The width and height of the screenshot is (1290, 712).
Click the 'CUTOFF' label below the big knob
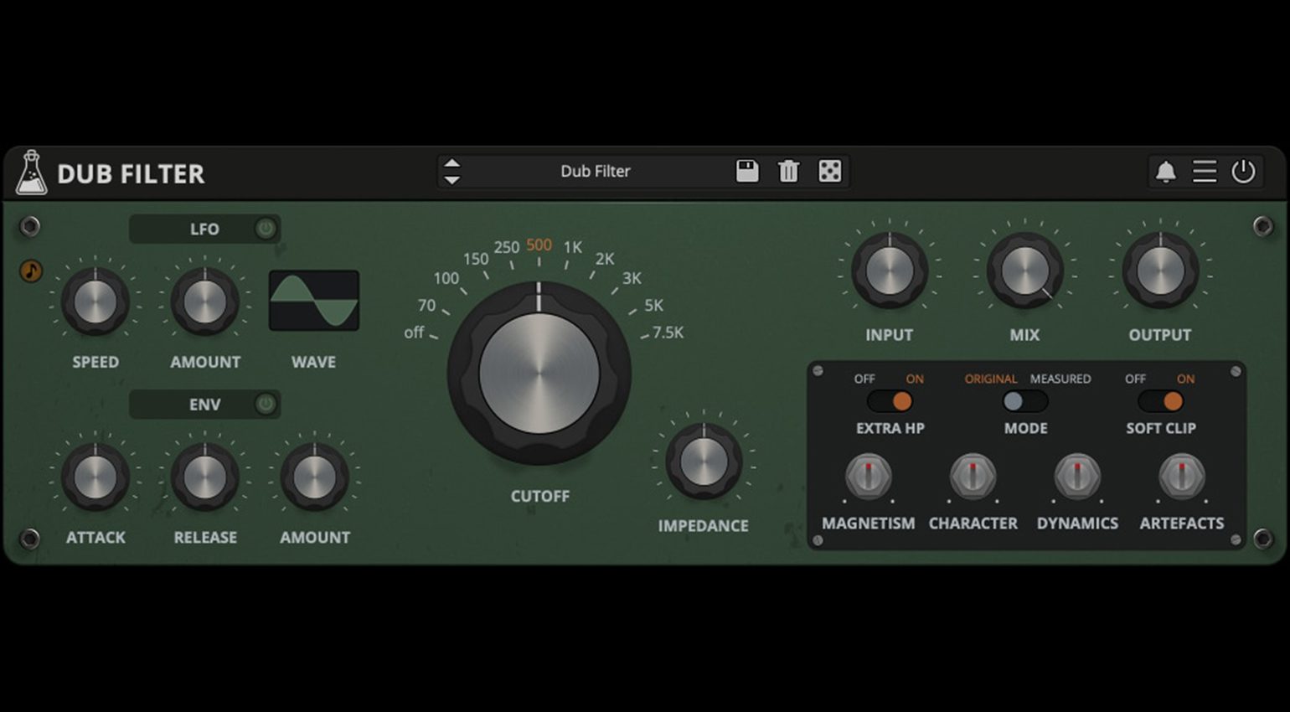pyautogui.click(x=539, y=496)
